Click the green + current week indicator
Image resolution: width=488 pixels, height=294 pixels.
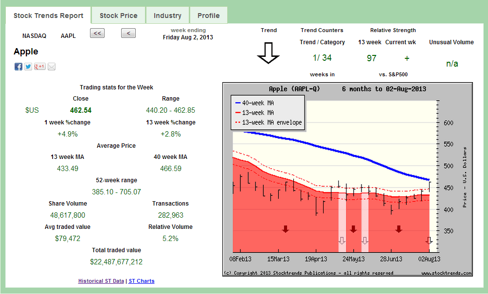click(407, 58)
